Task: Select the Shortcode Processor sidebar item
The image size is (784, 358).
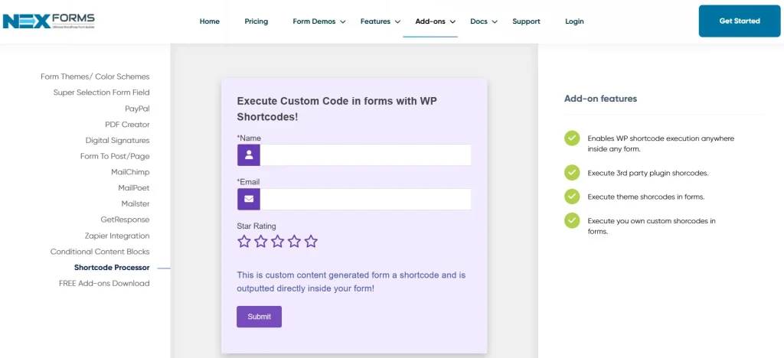Action: 112,268
